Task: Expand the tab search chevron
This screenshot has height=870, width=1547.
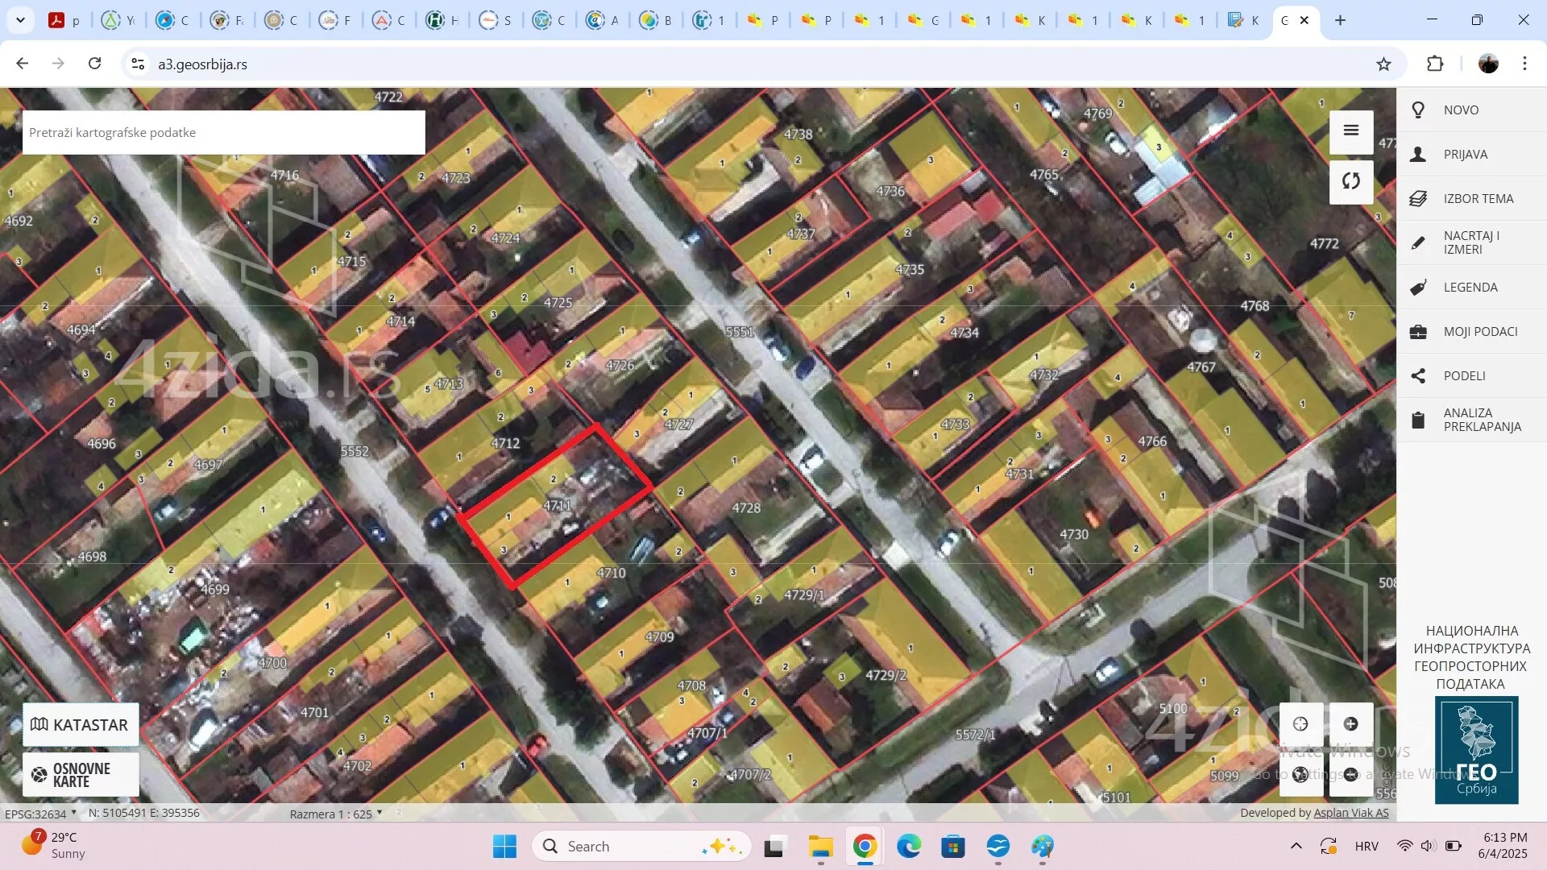Action: pos(20,20)
